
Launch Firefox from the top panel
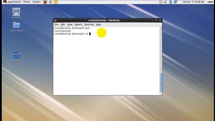[x=45, y=2]
